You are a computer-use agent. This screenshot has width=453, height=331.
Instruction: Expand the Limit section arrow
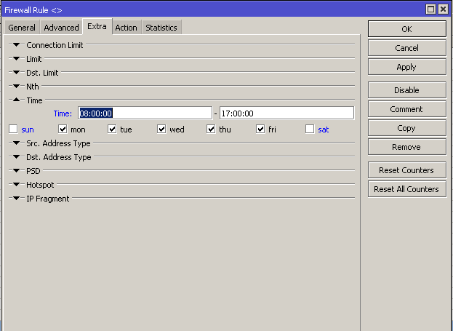(17, 59)
